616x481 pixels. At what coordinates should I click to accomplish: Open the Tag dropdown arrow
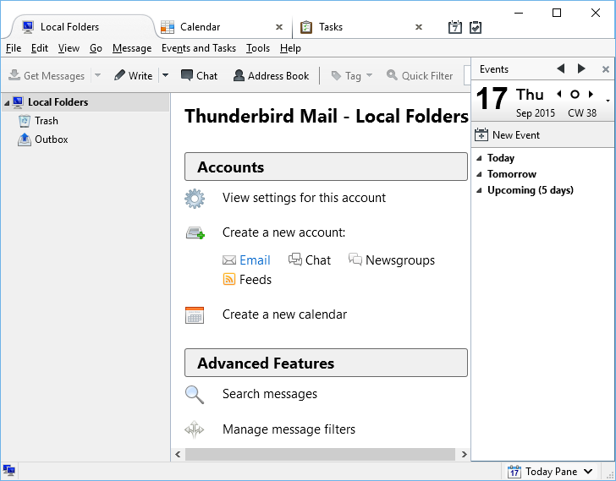[369, 75]
